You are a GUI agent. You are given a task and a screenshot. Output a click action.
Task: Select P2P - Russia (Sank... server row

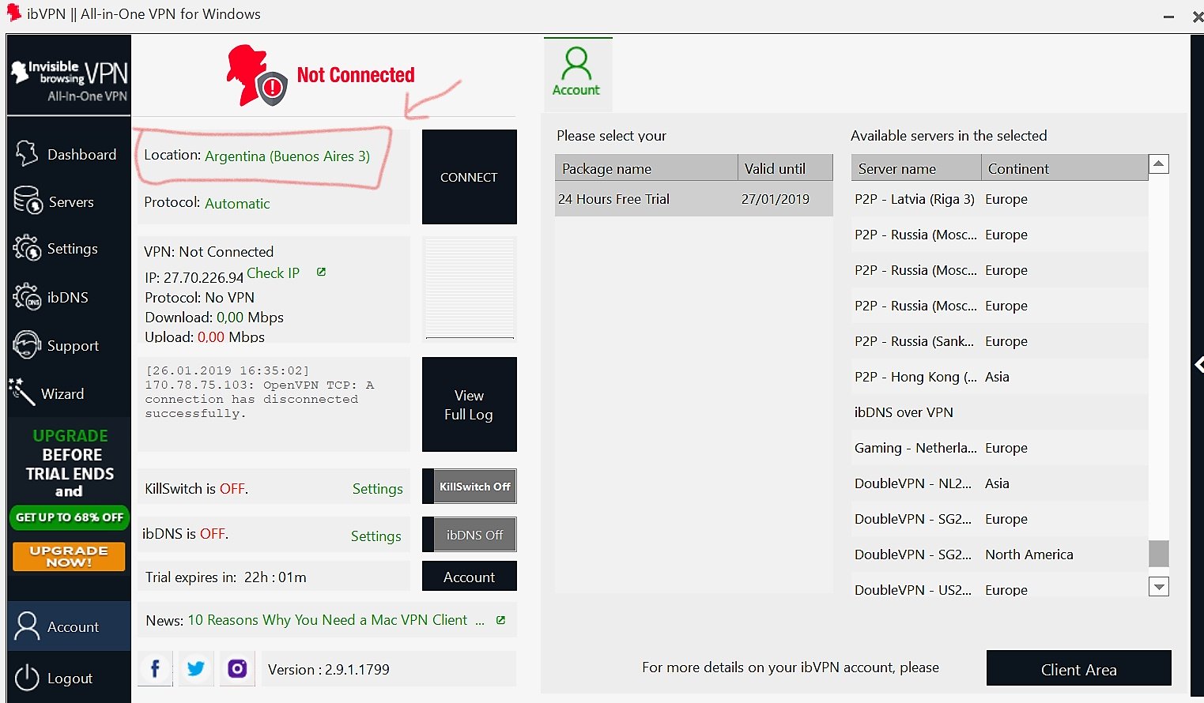pyautogui.click(x=999, y=341)
